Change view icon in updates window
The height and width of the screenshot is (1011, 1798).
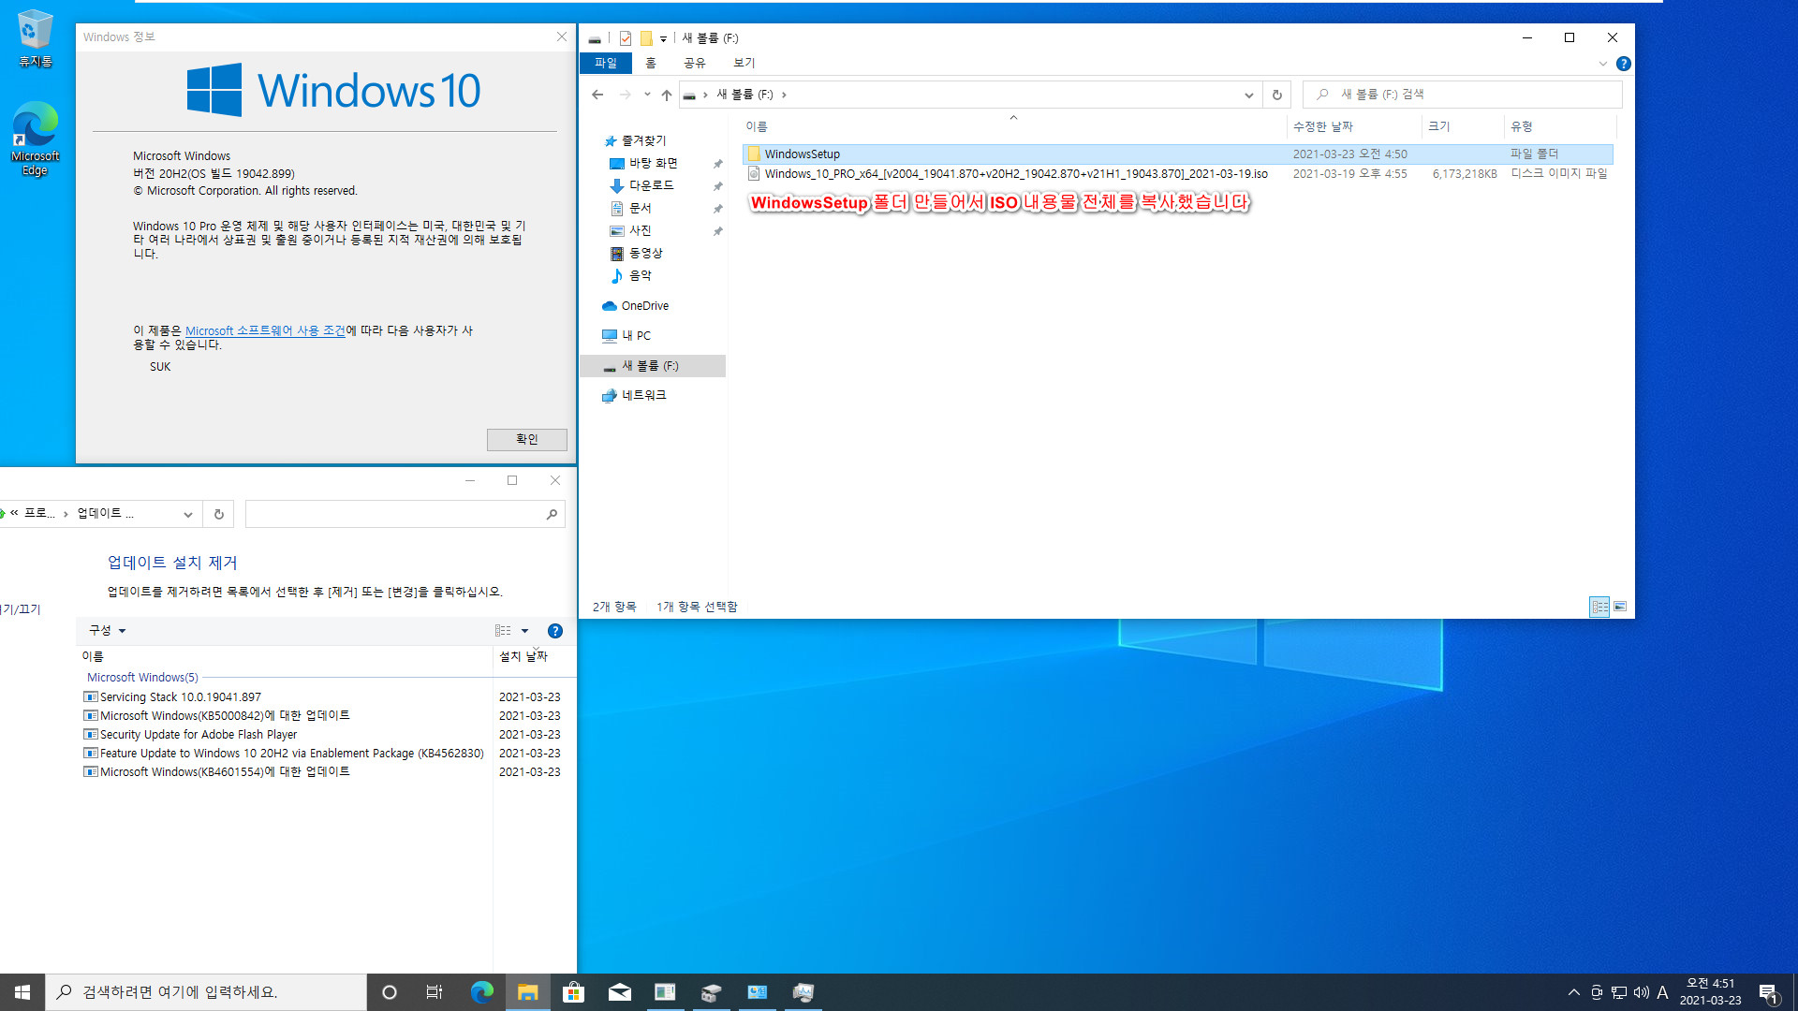503,631
